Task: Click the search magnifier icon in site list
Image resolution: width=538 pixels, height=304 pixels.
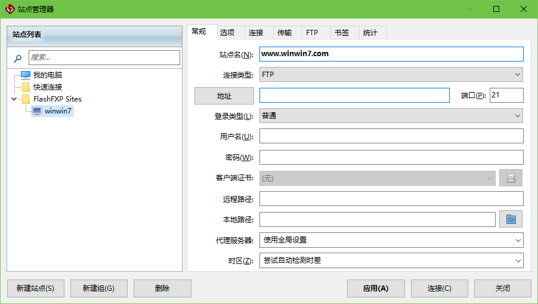Action: click(17, 59)
